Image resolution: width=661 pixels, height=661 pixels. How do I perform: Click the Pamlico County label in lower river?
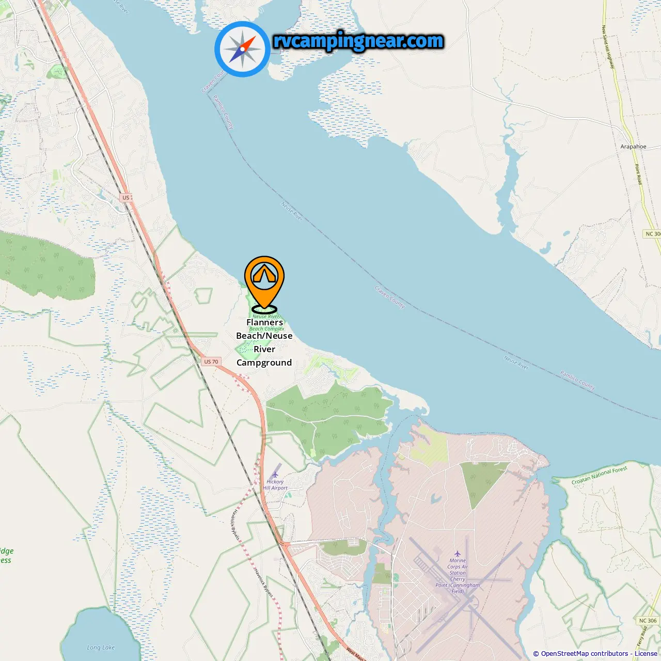coord(578,380)
